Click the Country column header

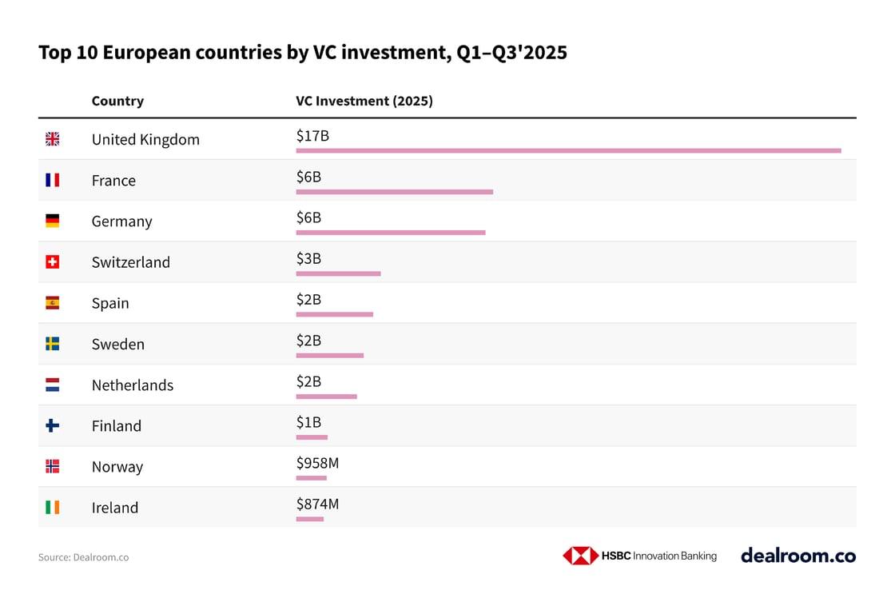tap(117, 101)
